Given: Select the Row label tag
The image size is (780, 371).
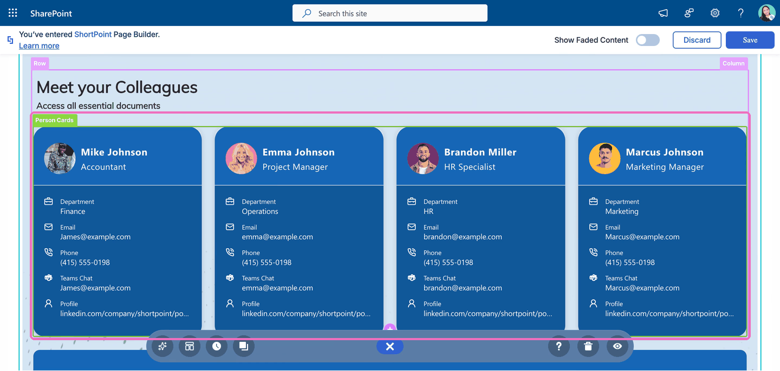Looking at the screenshot, I should (40, 63).
